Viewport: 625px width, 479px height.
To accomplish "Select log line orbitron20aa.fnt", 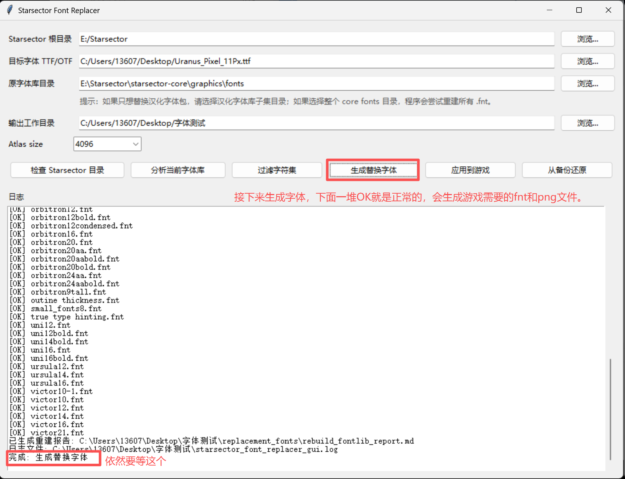I will point(56,250).
